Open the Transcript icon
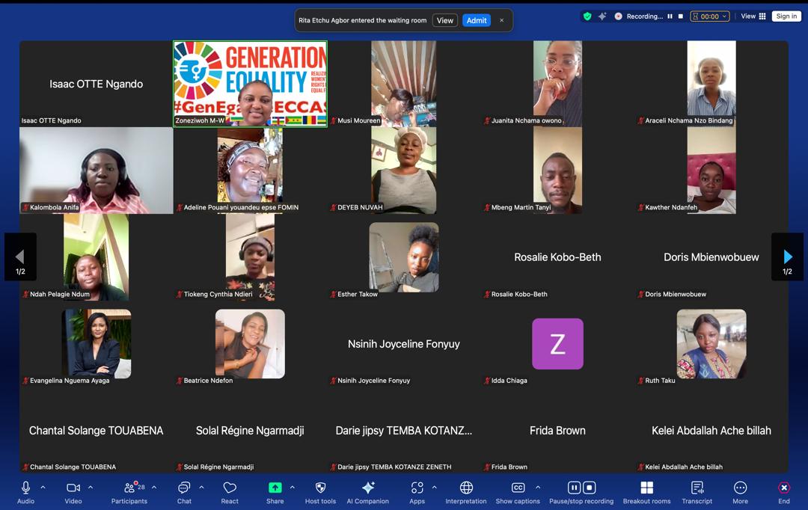808x510 pixels. (697, 488)
